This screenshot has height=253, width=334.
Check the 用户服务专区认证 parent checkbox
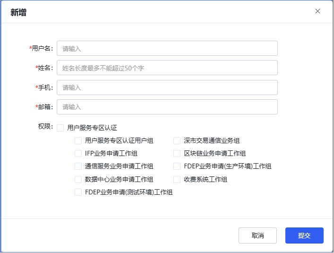[60, 128]
